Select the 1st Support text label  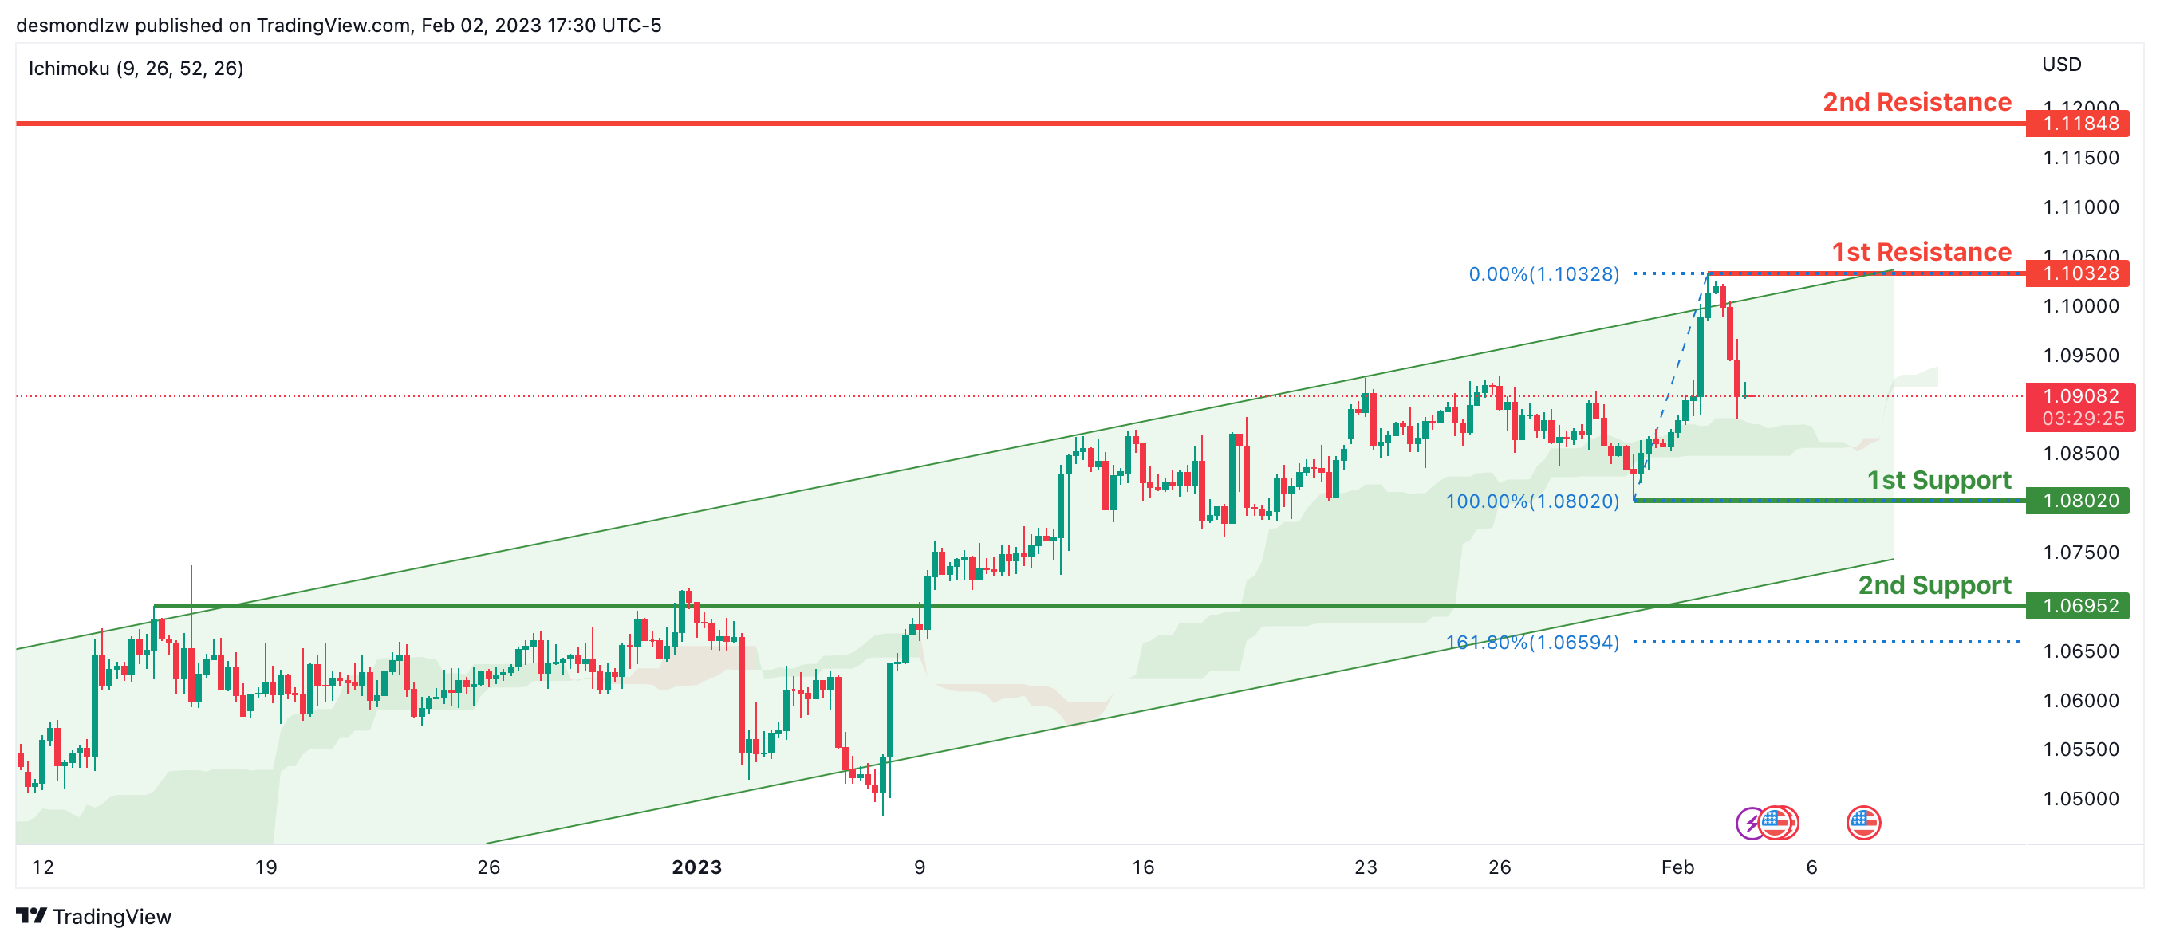coord(1937,481)
